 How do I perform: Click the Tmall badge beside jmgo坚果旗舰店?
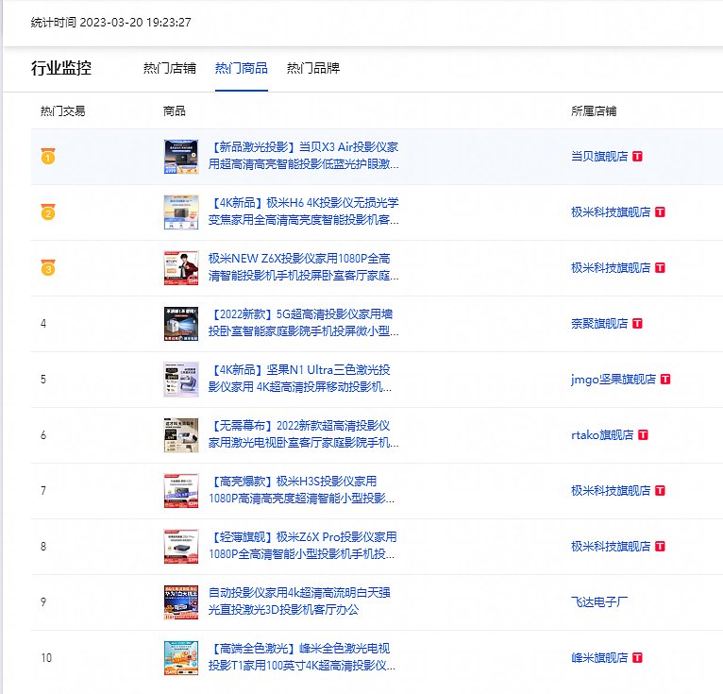coord(665,380)
